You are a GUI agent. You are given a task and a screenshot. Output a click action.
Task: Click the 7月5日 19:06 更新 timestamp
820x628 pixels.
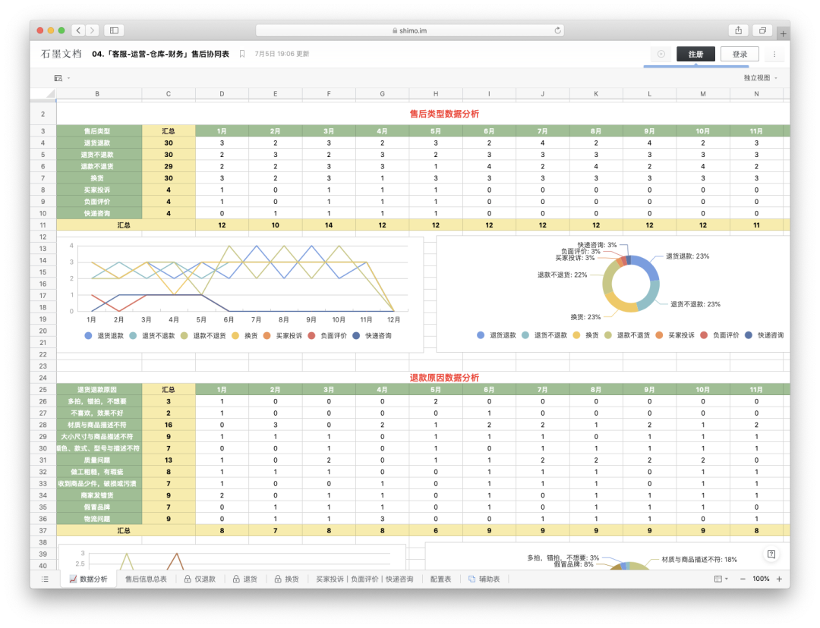click(282, 54)
